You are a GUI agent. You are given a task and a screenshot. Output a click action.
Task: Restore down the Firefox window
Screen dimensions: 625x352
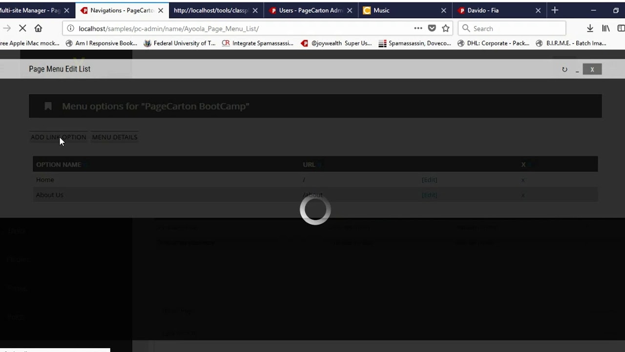(616, 10)
